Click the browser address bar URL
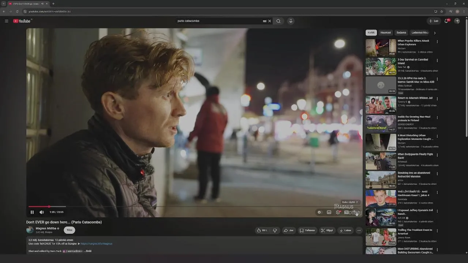The height and width of the screenshot is (263, 468). [49, 11]
